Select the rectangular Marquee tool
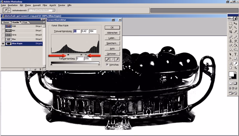The image size is (239, 136). click(231, 23)
